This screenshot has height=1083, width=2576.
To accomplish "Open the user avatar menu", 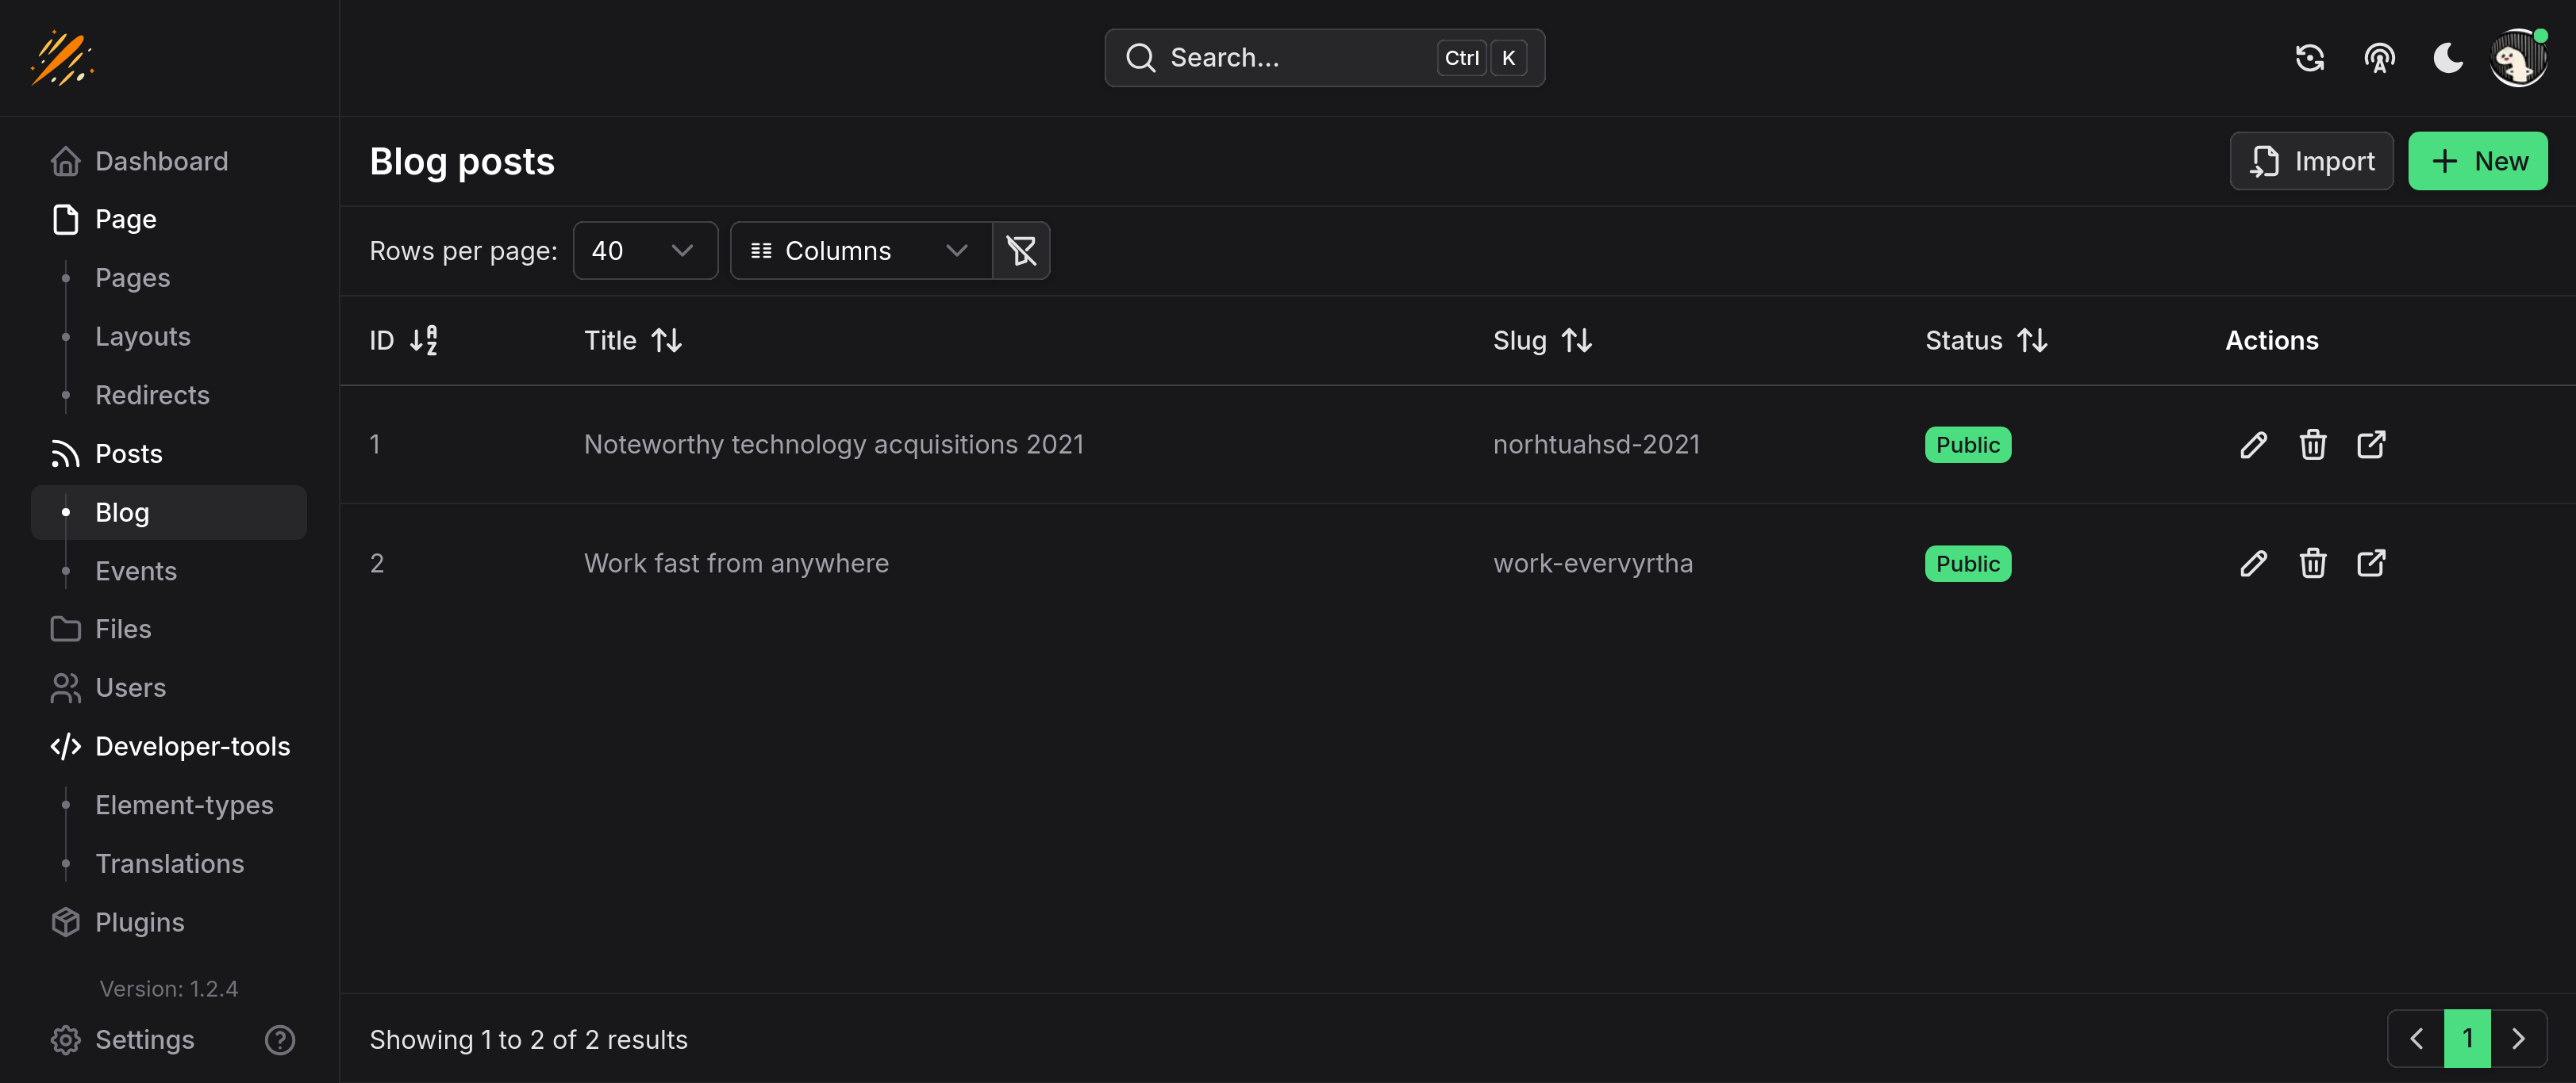I will (2517, 58).
